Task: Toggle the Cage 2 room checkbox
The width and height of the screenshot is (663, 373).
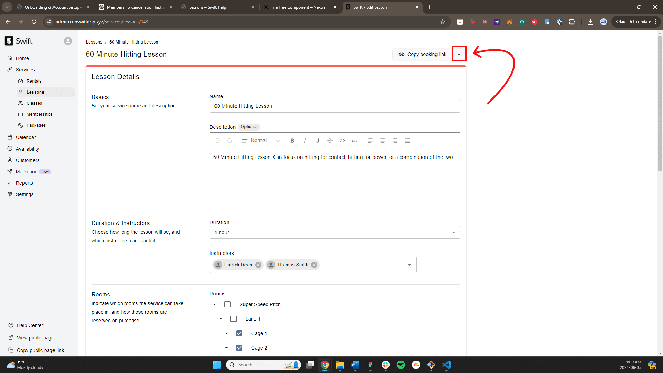Action: 239,347
